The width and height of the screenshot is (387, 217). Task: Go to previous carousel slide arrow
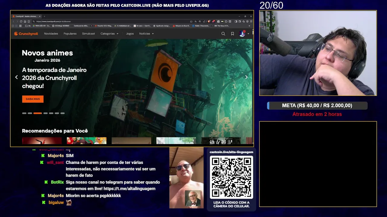pyautogui.click(x=17, y=77)
